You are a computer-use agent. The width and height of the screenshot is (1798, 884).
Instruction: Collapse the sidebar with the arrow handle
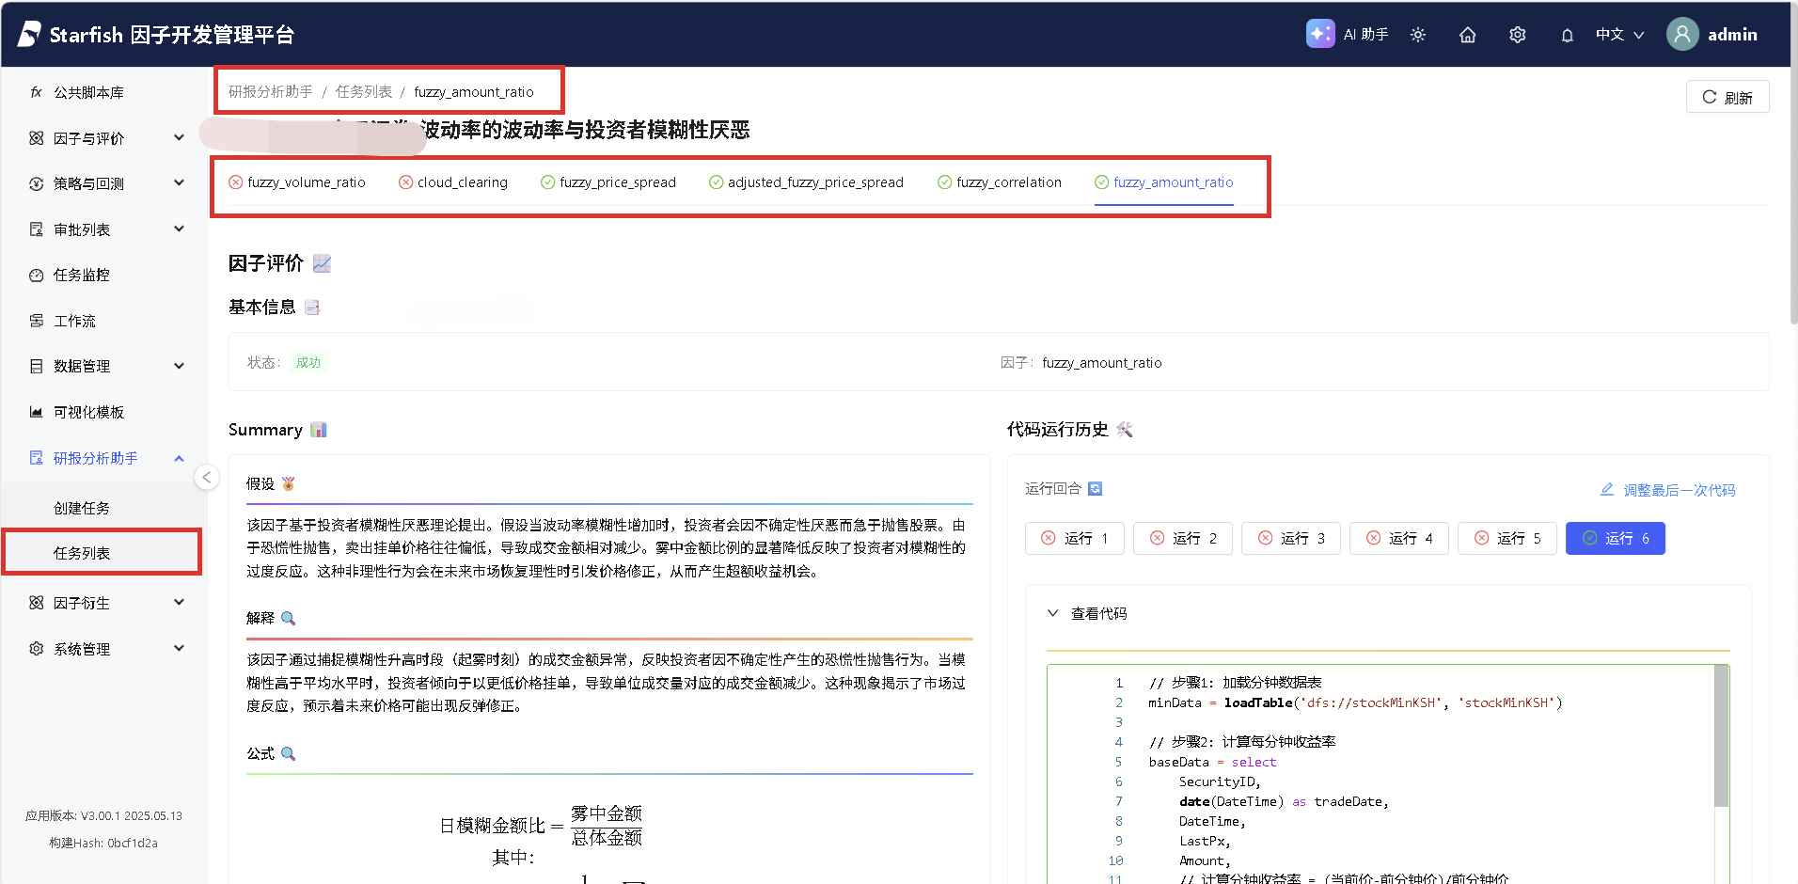tap(207, 478)
